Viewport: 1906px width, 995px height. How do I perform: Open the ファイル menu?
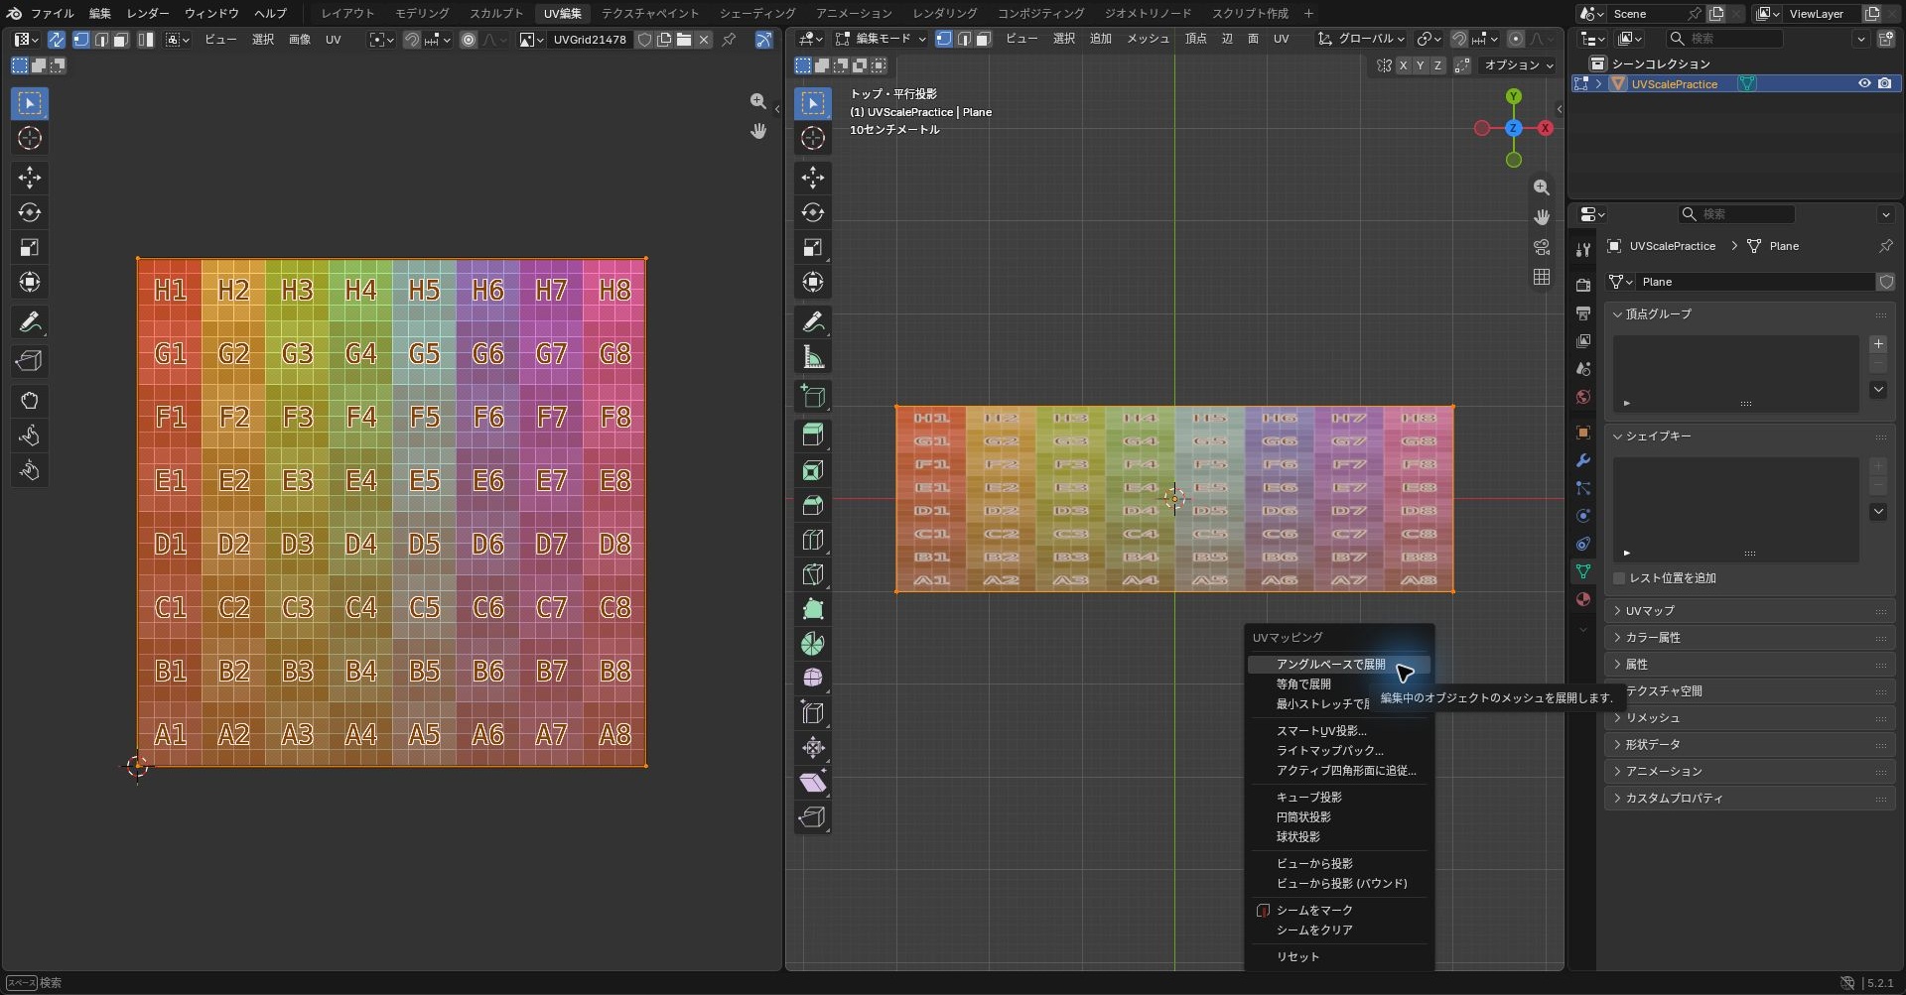point(53,13)
